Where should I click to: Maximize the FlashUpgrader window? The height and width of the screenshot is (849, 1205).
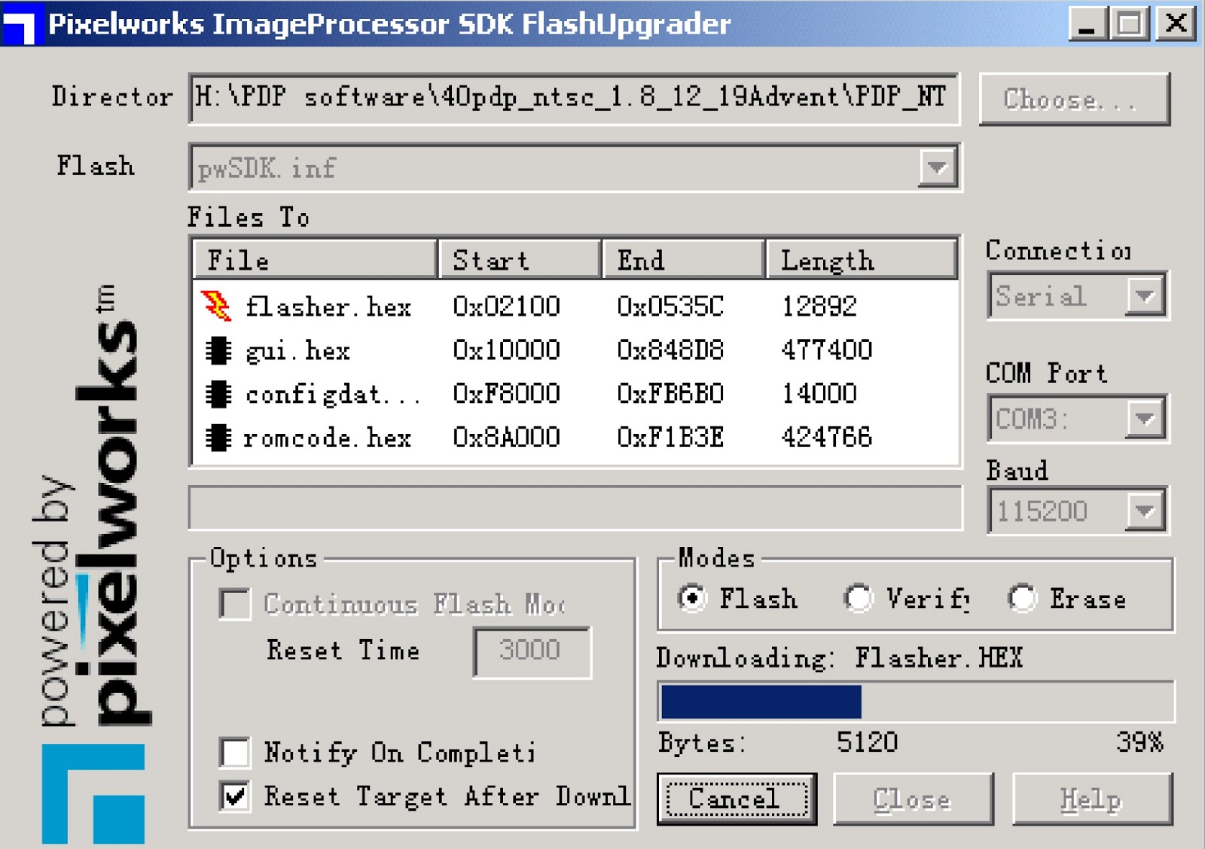coord(1129,24)
